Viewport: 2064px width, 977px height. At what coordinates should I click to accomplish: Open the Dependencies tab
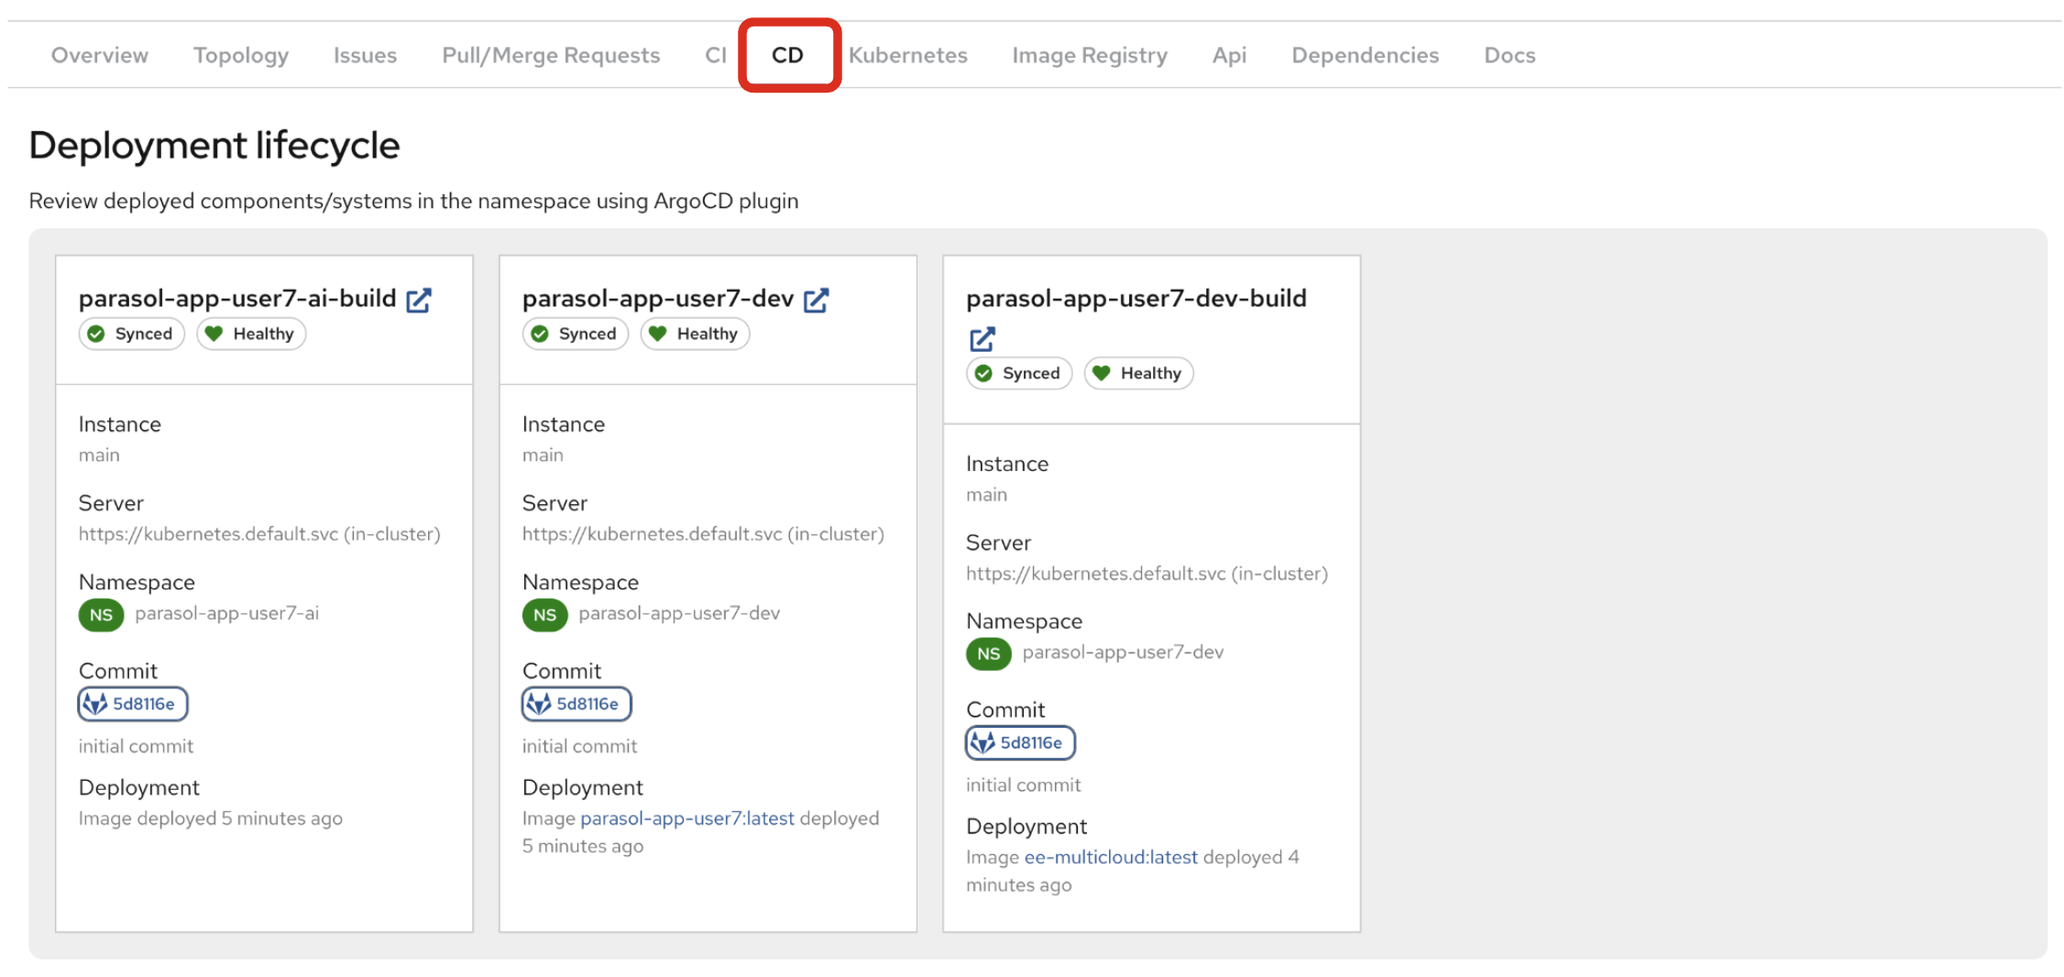[x=1365, y=55]
